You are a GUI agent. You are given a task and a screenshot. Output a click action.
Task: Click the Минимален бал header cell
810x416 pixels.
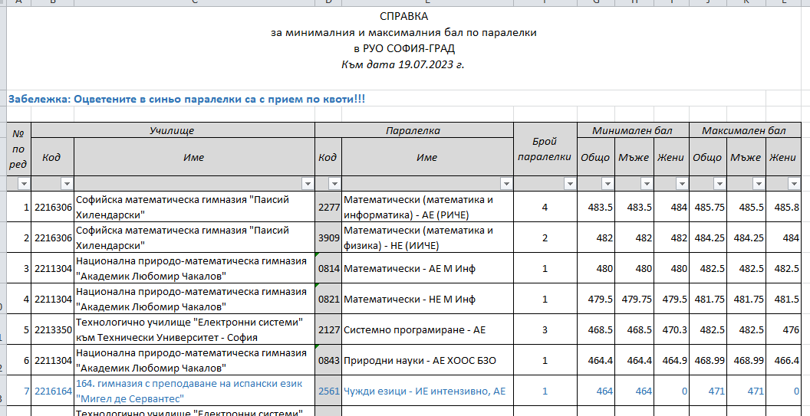click(632, 131)
